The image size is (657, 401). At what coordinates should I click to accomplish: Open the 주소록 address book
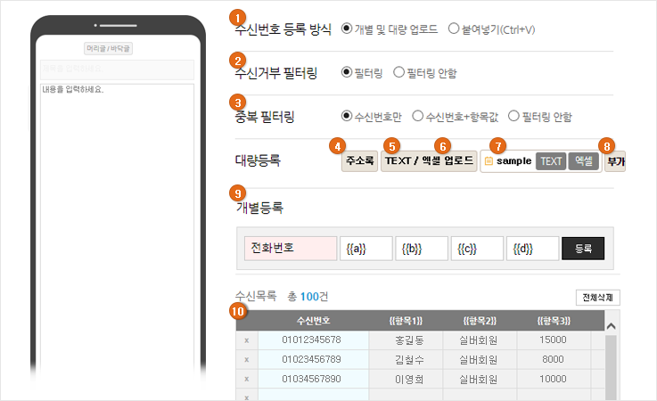coord(359,161)
